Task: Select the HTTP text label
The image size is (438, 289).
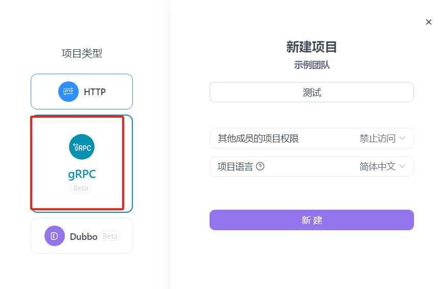Action: coord(95,92)
